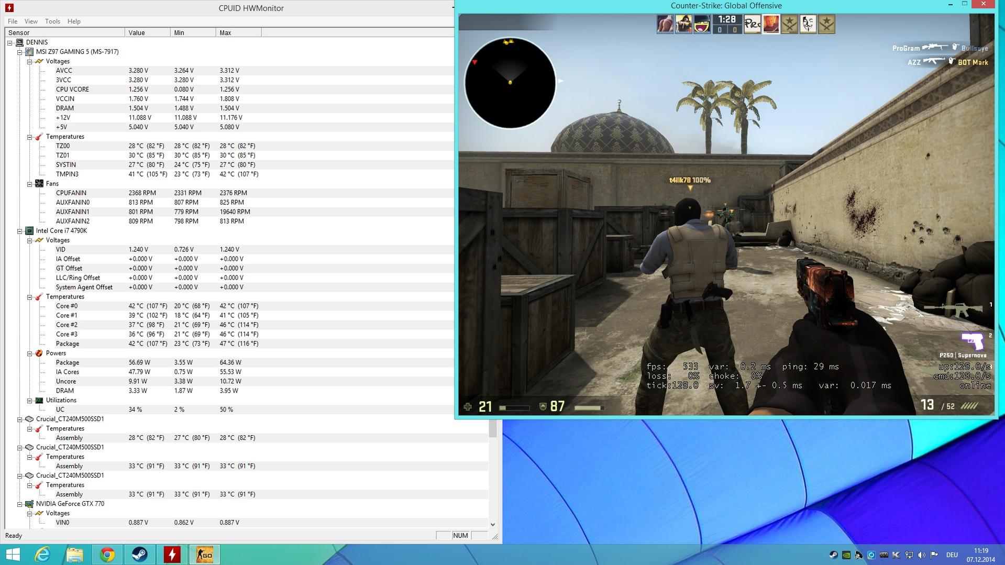This screenshot has width=1005, height=565.
Task: Click the P250 Supernova weapon icon in game
Action: click(973, 341)
